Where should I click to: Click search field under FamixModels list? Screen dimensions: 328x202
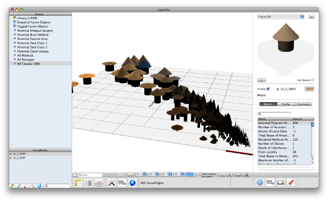57,186
